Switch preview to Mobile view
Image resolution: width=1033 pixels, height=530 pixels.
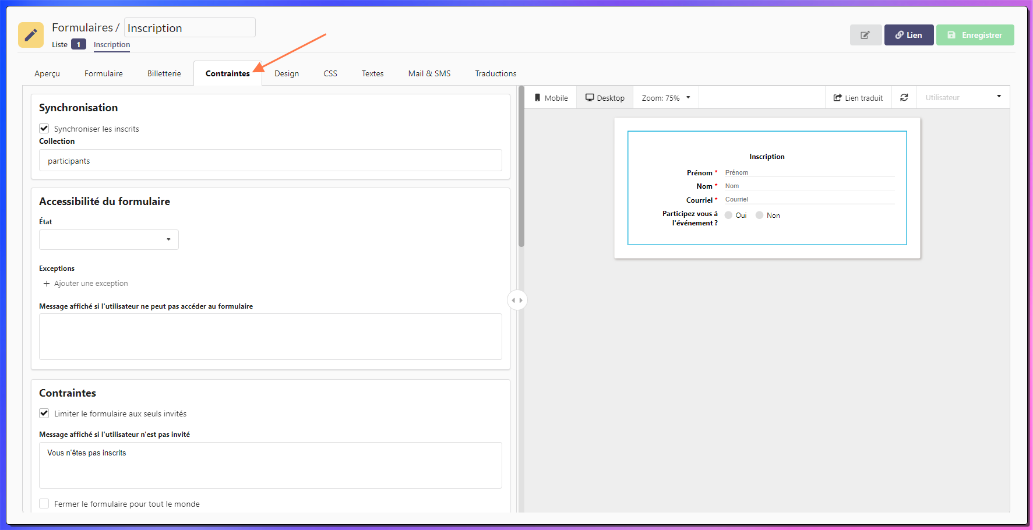551,98
